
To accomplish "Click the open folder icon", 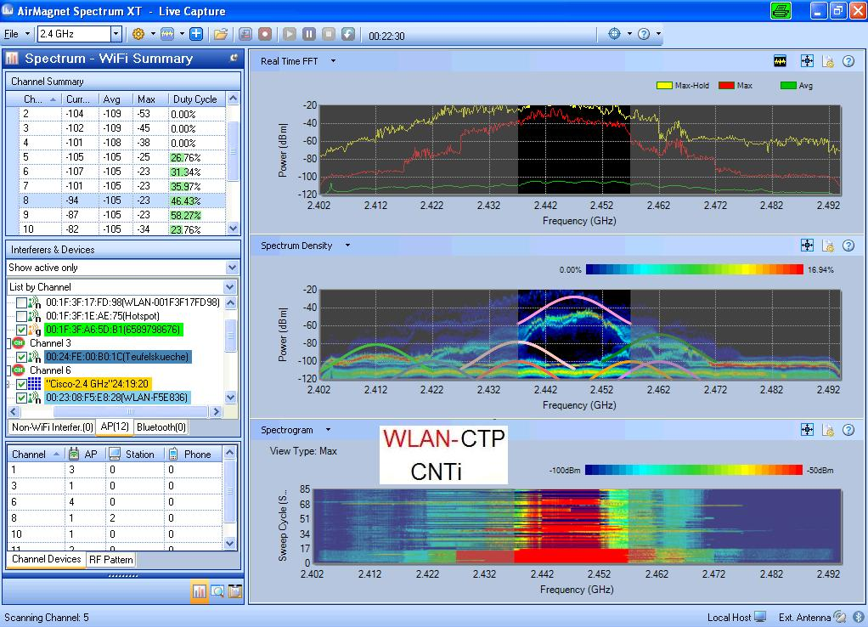I will tap(221, 34).
